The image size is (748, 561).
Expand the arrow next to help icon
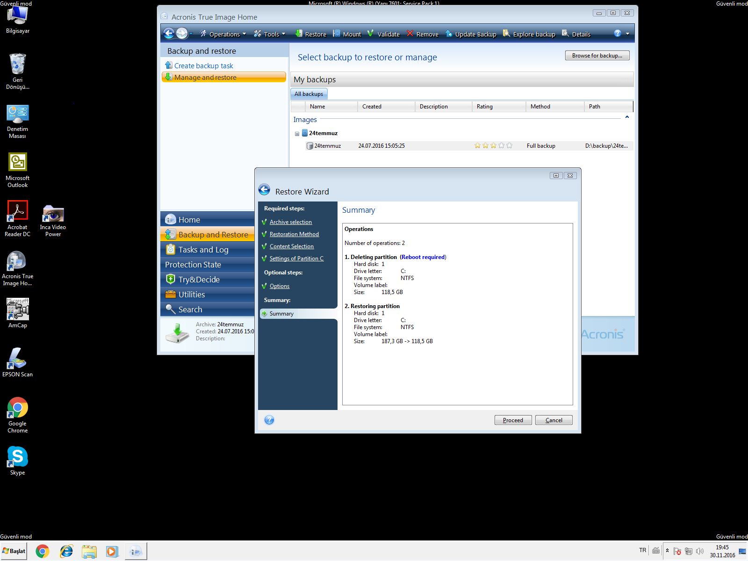[x=627, y=34]
